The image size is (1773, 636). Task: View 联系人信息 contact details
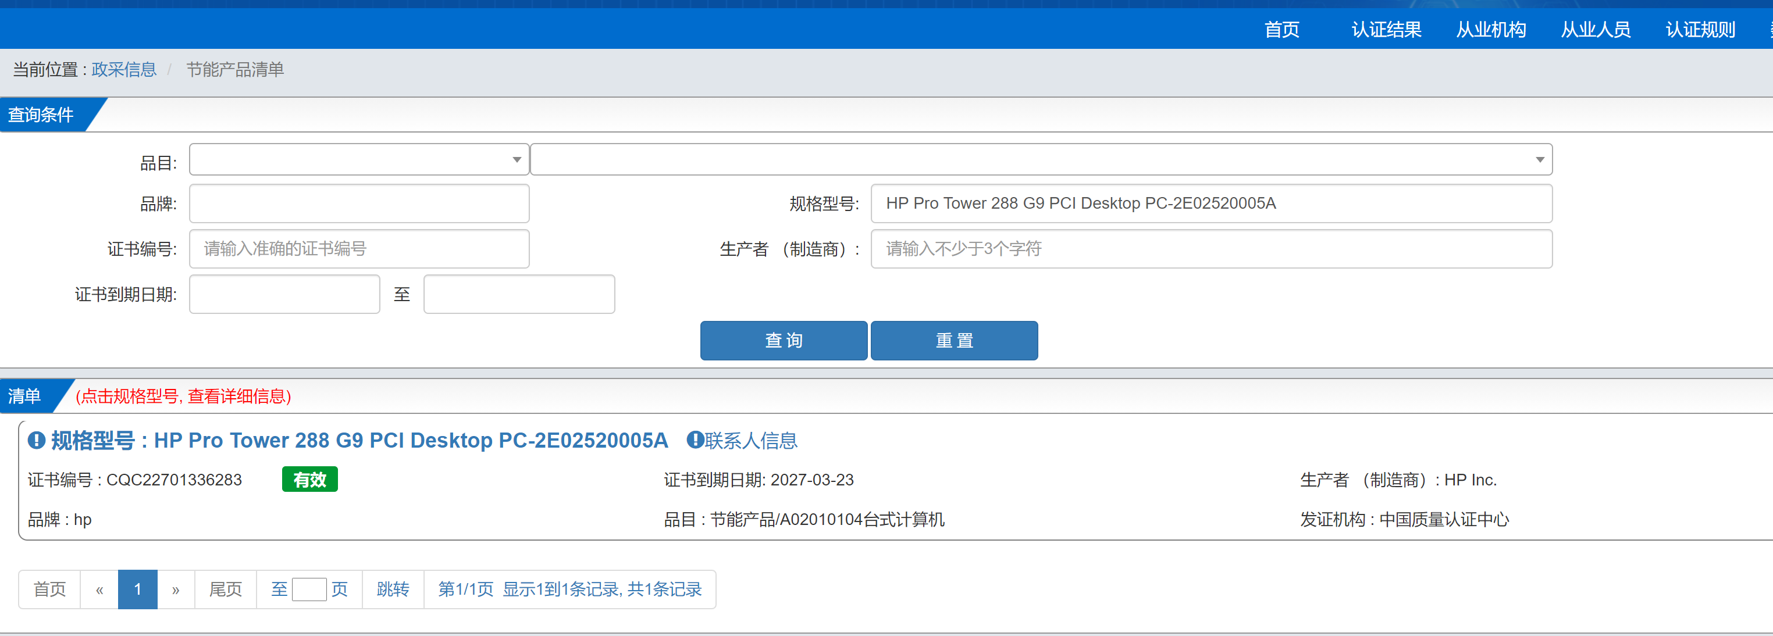click(751, 440)
